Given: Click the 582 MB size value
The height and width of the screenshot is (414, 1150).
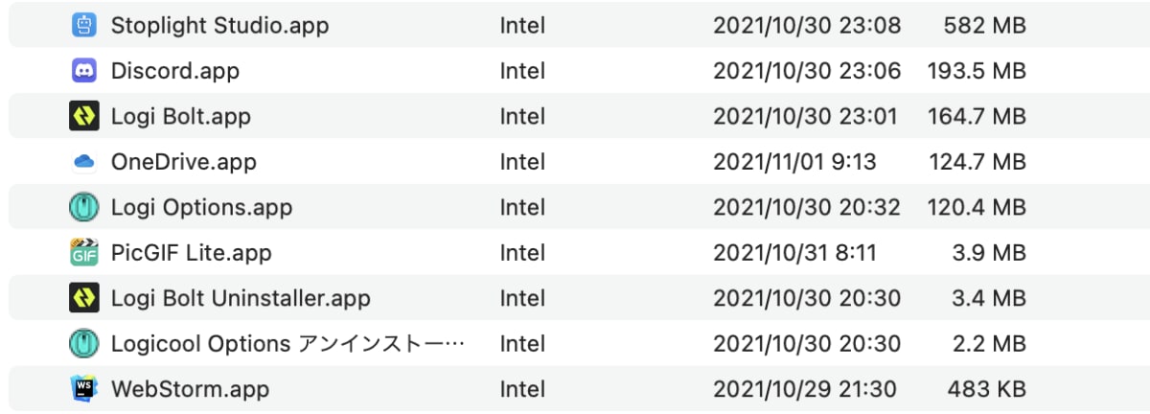Looking at the screenshot, I should 984,26.
